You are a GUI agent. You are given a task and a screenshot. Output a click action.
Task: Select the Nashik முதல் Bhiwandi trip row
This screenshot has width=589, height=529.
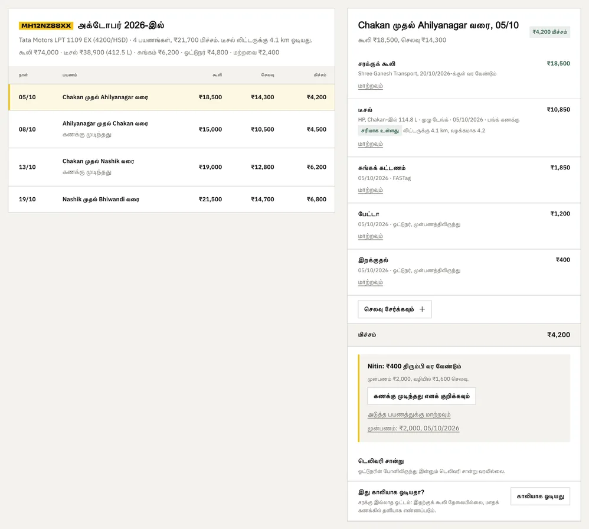tap(172, 199)
